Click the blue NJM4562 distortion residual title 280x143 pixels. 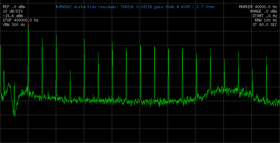click(135, 7)
